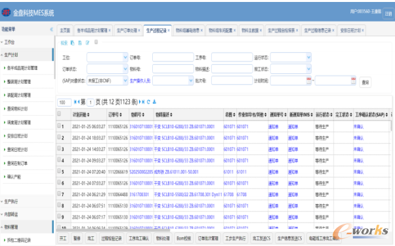Collapse the function menu sidebar arrow

pos(52,29)
